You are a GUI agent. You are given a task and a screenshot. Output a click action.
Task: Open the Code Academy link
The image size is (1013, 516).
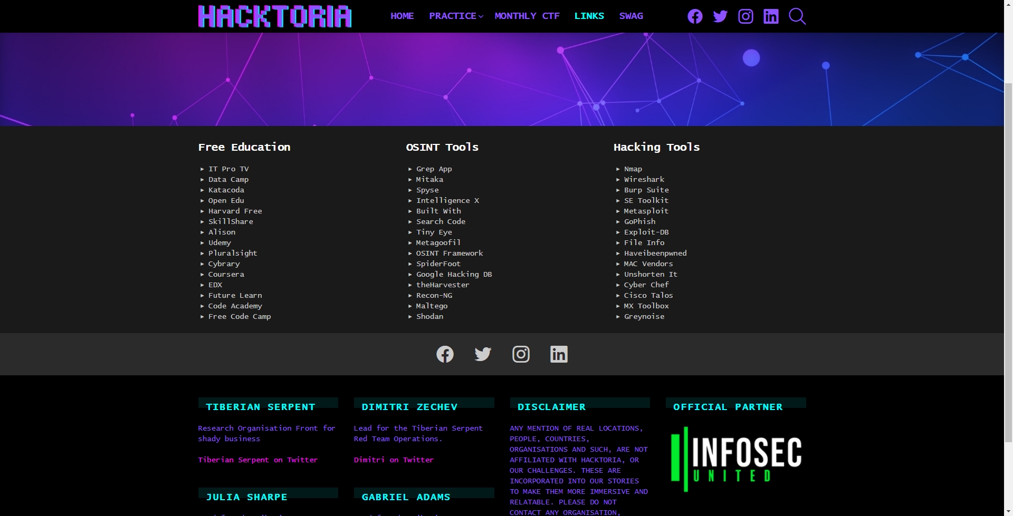point(235,306)
